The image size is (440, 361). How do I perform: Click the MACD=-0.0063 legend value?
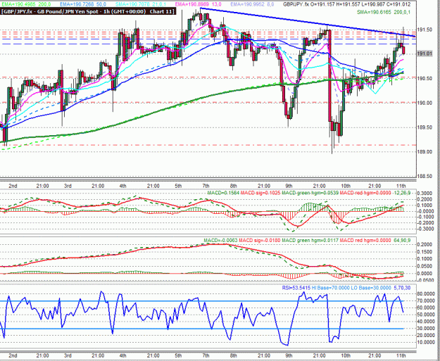[220, 241]
